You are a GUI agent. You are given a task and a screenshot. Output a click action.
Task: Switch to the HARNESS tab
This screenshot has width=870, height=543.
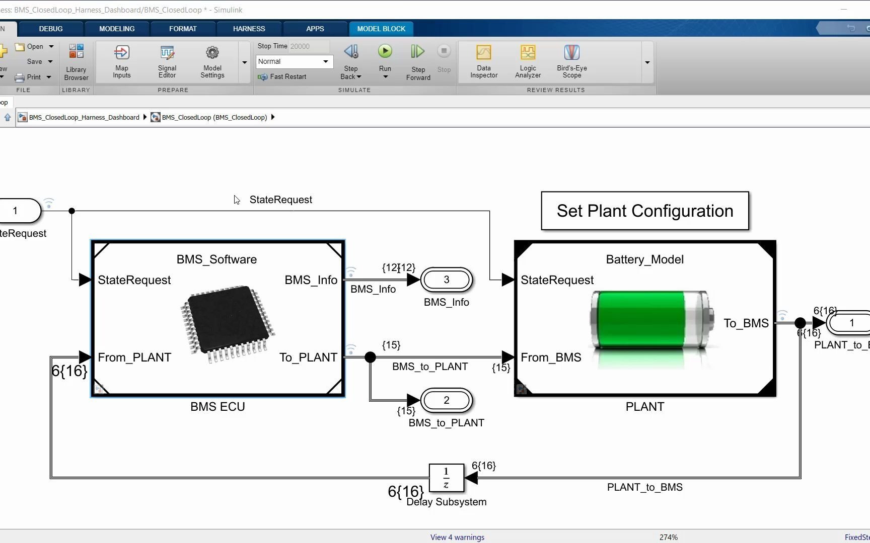point(248,29)
